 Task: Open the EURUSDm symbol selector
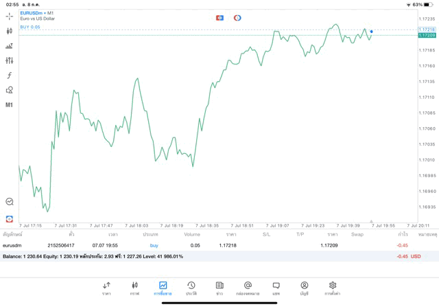tap(32, 13)
